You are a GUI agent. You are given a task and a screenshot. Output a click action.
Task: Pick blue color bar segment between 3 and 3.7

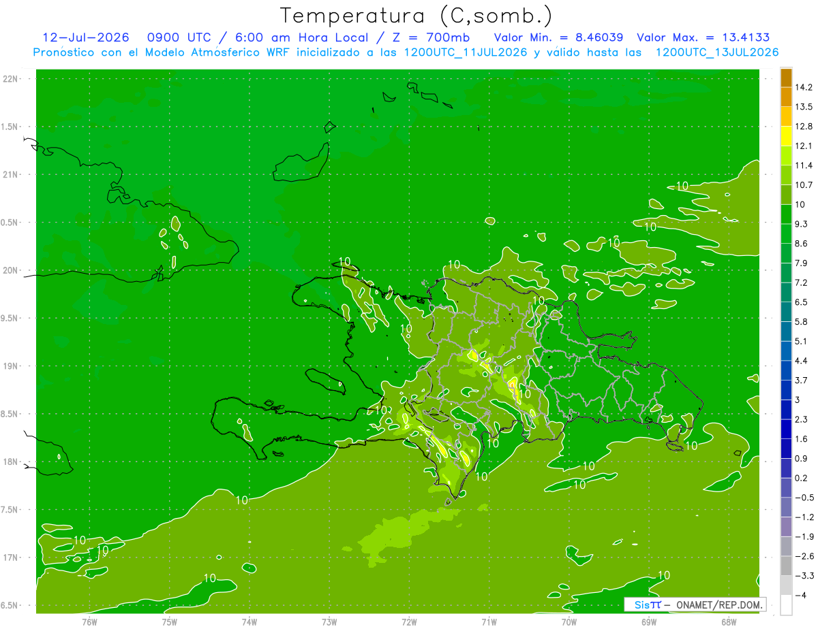[786, 390]
